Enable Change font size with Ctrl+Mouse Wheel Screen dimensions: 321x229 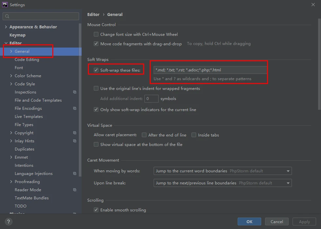(96, 34)
